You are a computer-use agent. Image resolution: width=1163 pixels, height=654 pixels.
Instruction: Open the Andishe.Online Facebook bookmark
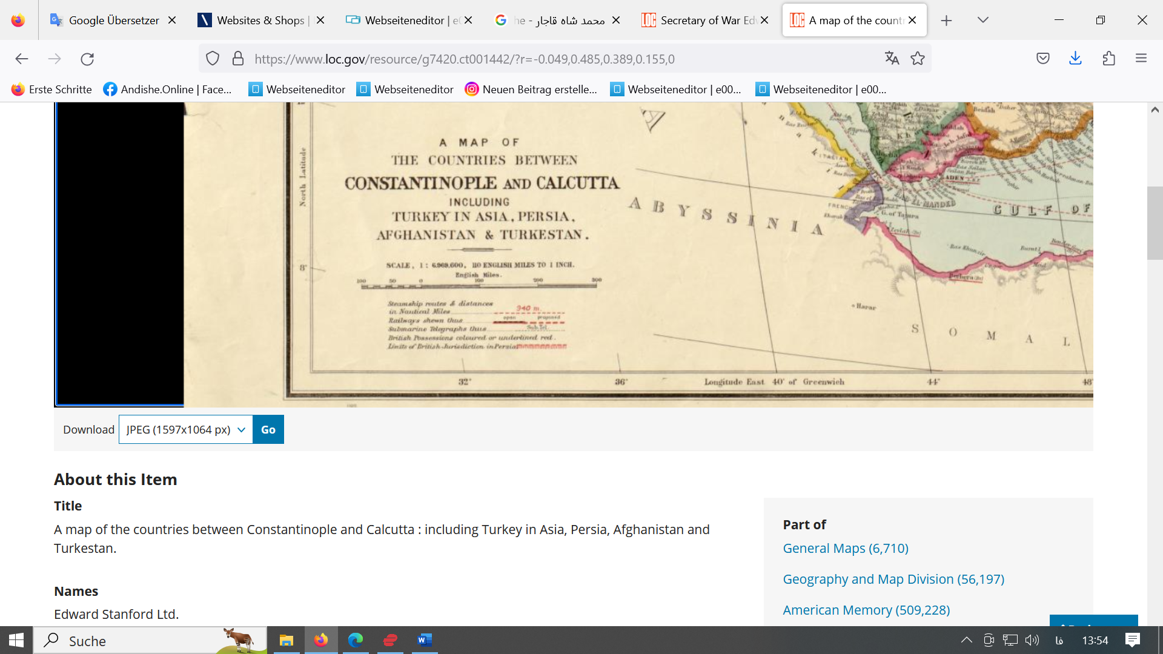click(x=168, y=89)
